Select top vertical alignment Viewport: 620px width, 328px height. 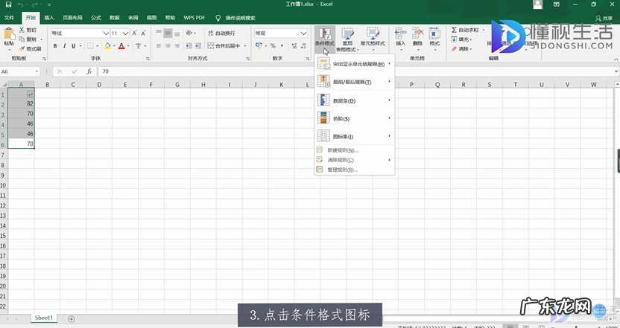point(159,33)
